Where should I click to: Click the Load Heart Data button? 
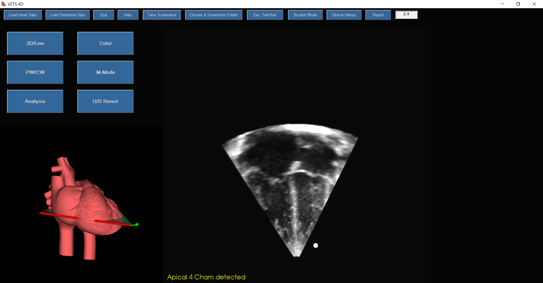(x=23, y=15)
